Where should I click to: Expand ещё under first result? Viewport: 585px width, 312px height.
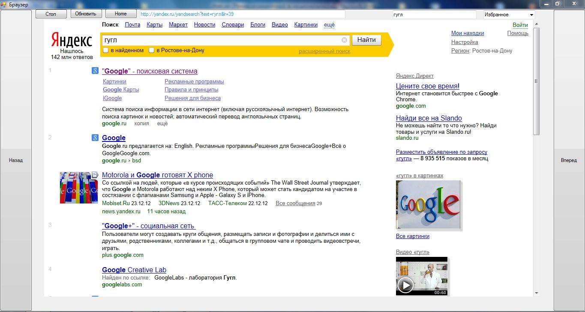pos(162,124)
